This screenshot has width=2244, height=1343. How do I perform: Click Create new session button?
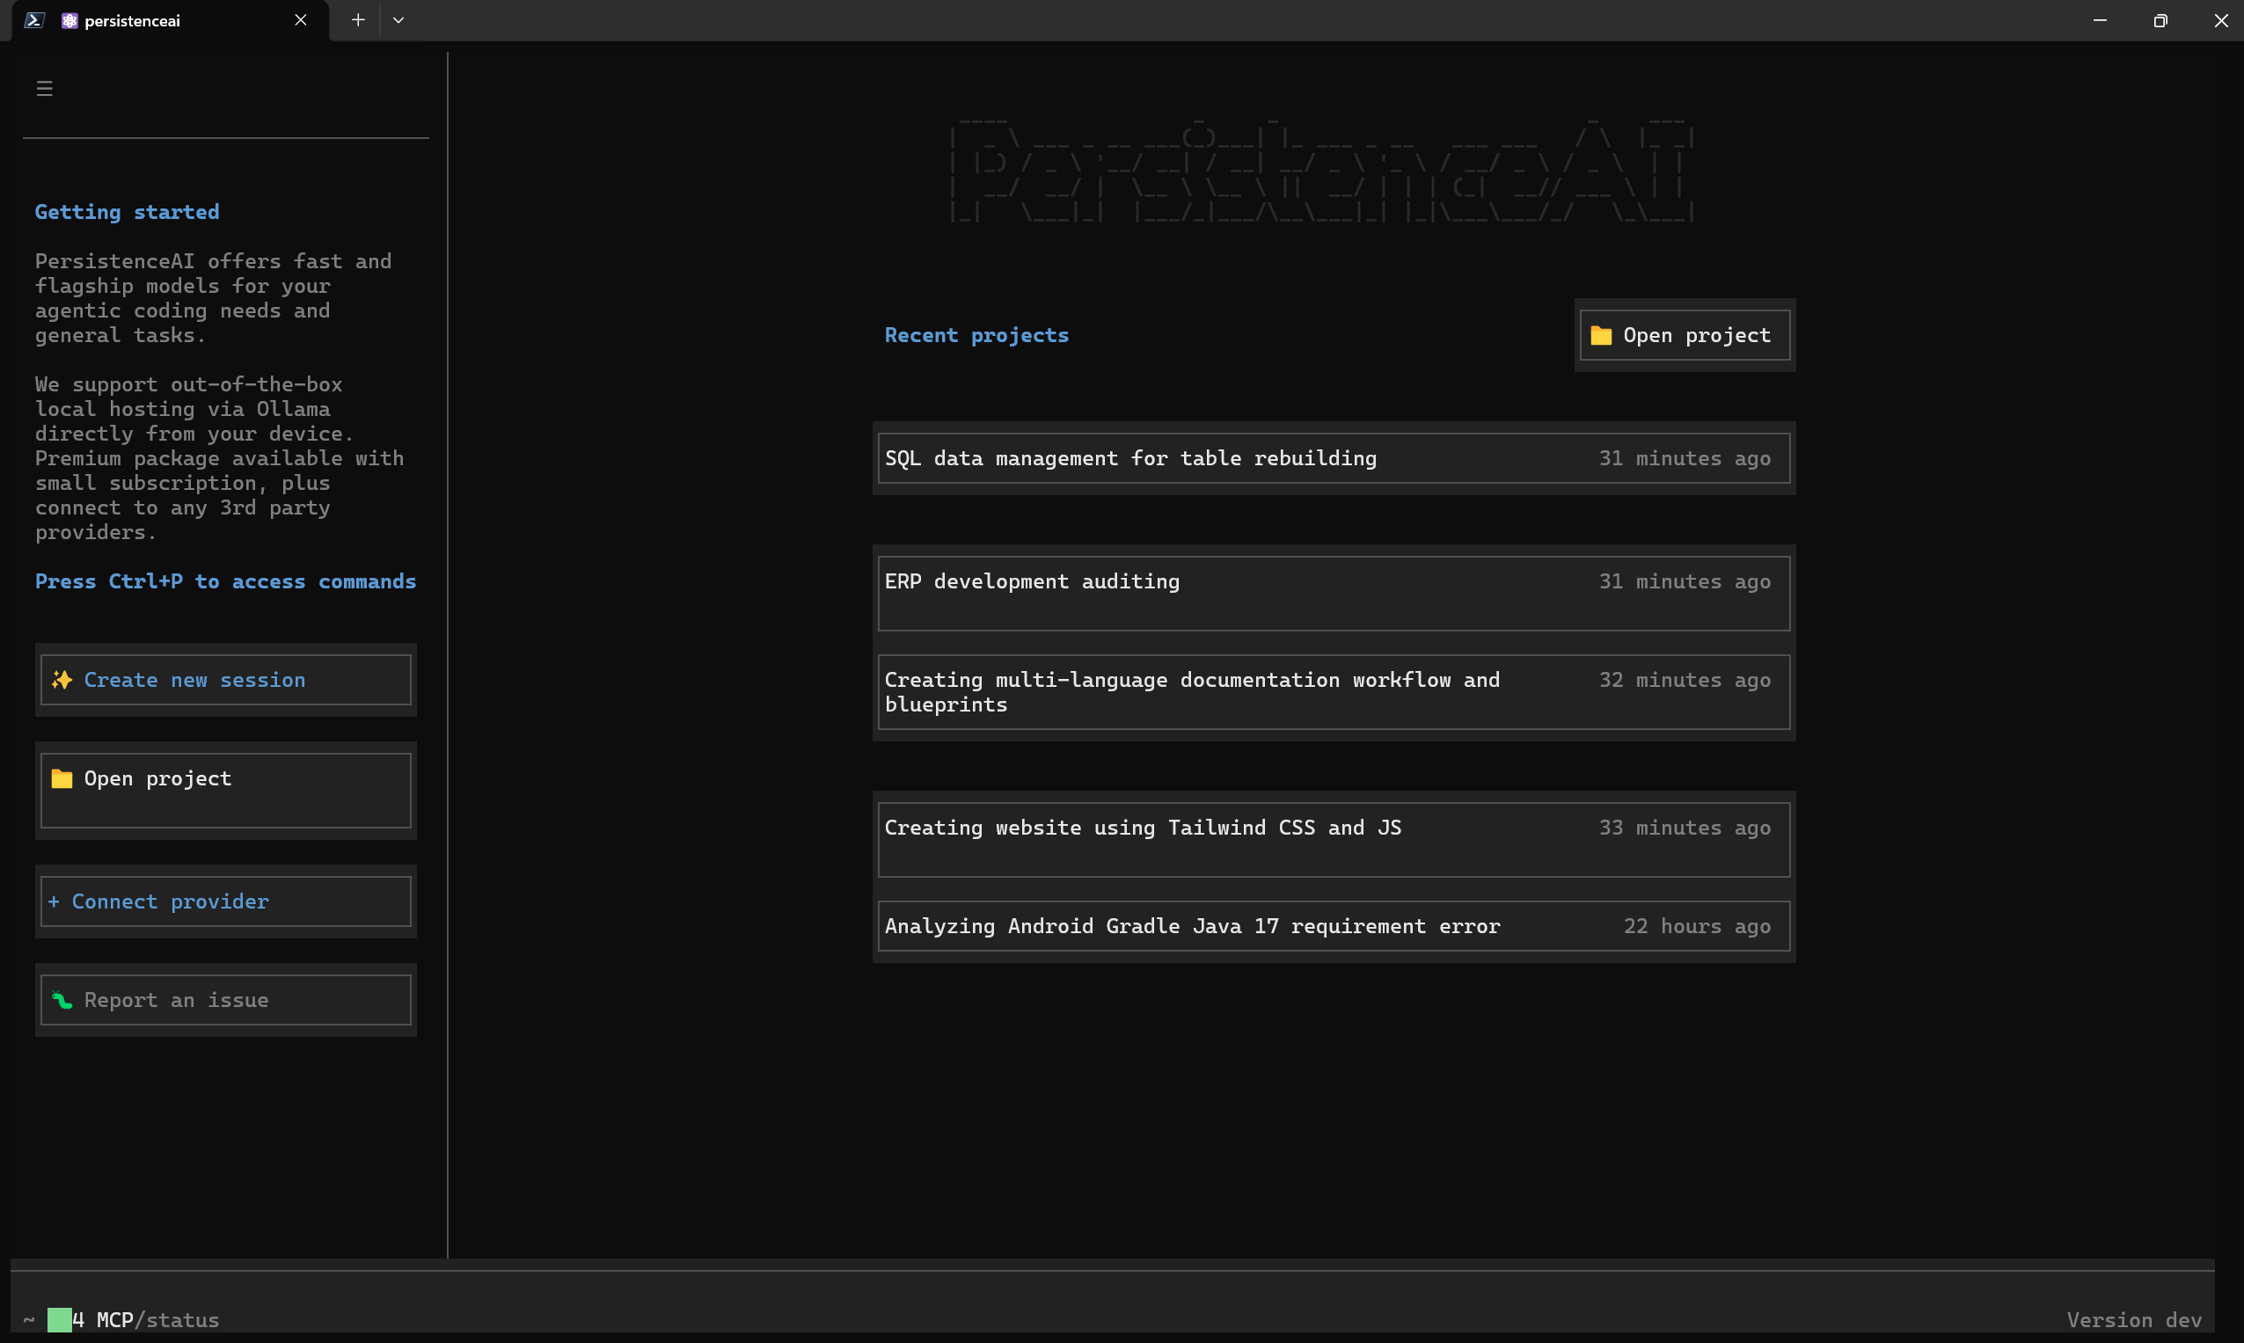click(x=225, y=680)
